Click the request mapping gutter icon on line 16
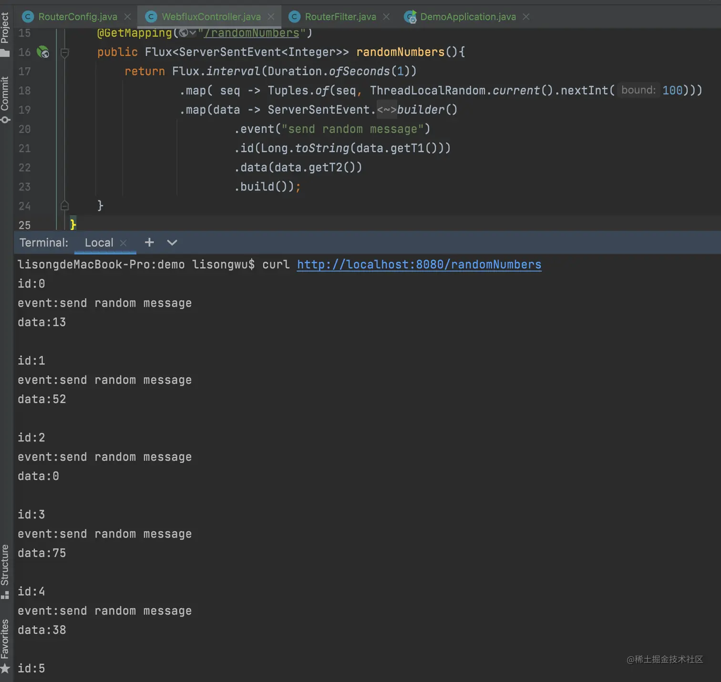Screen dimensions: 721x682 pyautogui.click(x=43, y=52)
